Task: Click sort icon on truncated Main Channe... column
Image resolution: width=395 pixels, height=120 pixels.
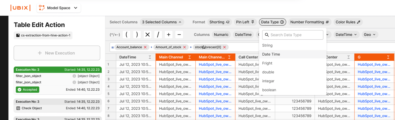Action: pos(229,57)
